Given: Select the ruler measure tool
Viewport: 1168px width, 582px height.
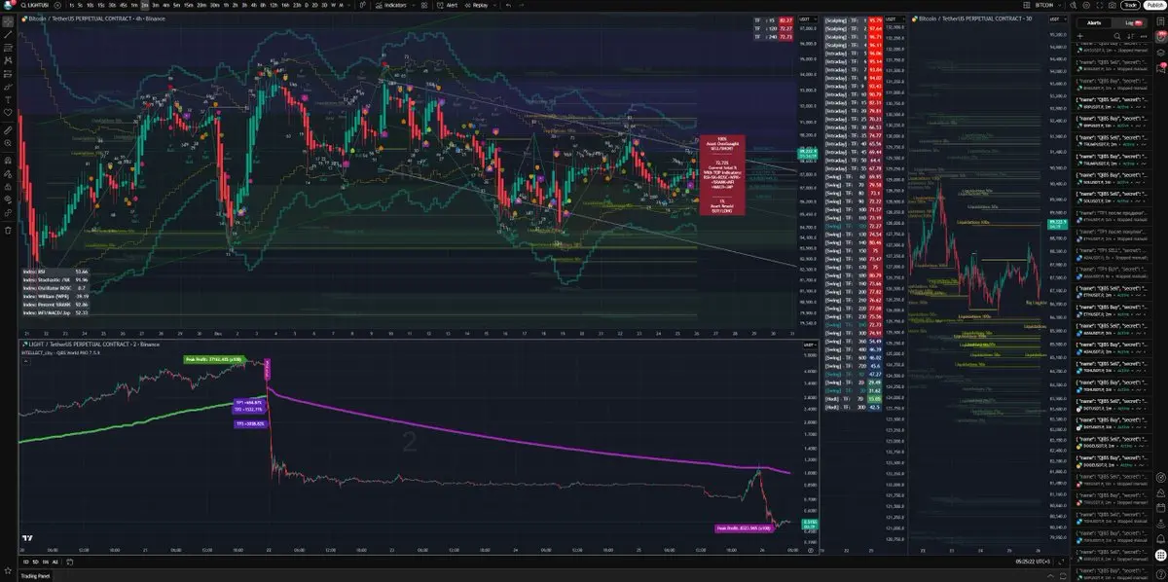Looking at the screenshot, I should (8, 129).
